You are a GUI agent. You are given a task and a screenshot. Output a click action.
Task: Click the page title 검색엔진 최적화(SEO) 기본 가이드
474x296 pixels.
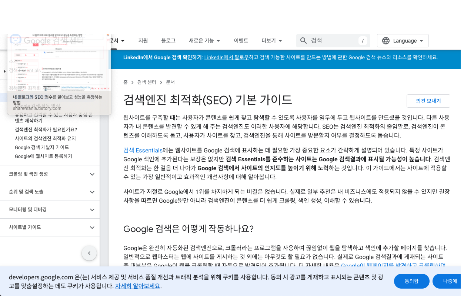(x=208, y=100)
